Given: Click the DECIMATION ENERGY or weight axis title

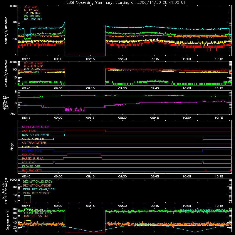Looking at the screenshot, I should click(4, 191).
